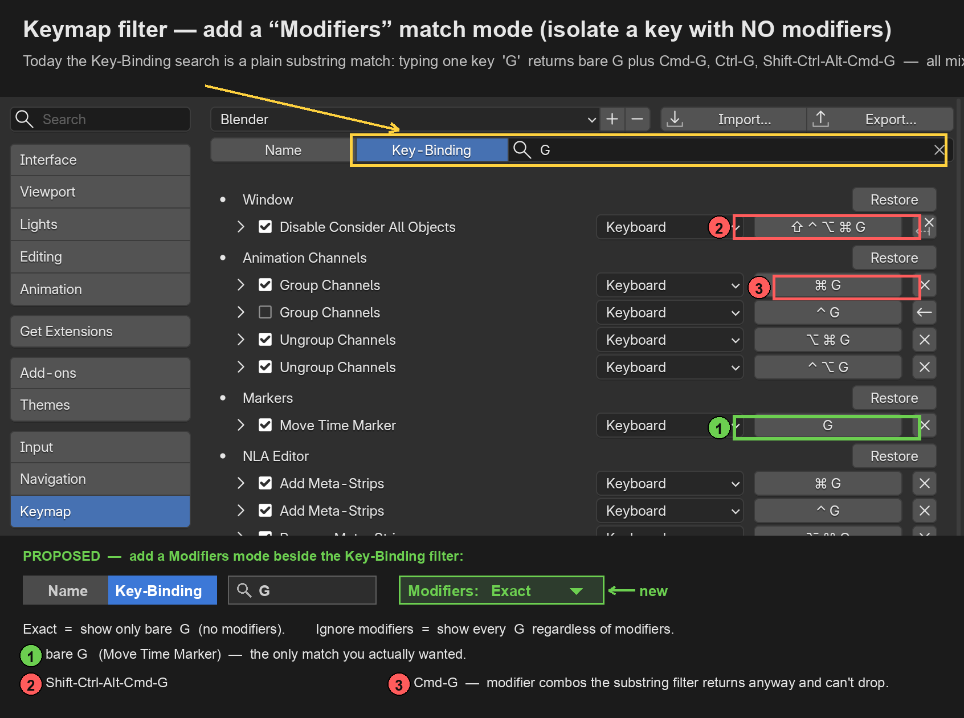
Task: Go to the Add-ons preferences section
Action: (x=100, y=373)
